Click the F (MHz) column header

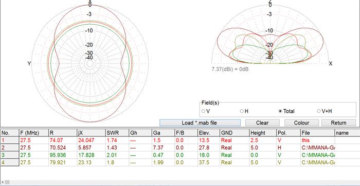34,132
